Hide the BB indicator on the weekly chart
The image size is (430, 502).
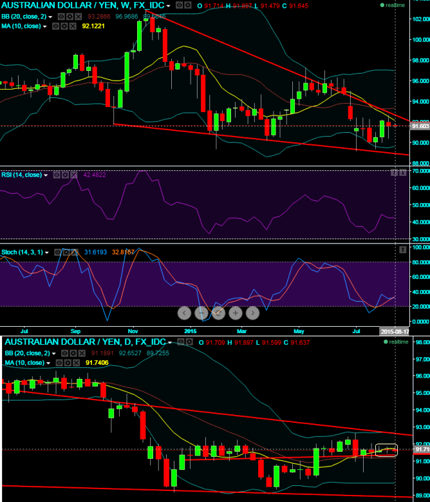pos(61,17)
